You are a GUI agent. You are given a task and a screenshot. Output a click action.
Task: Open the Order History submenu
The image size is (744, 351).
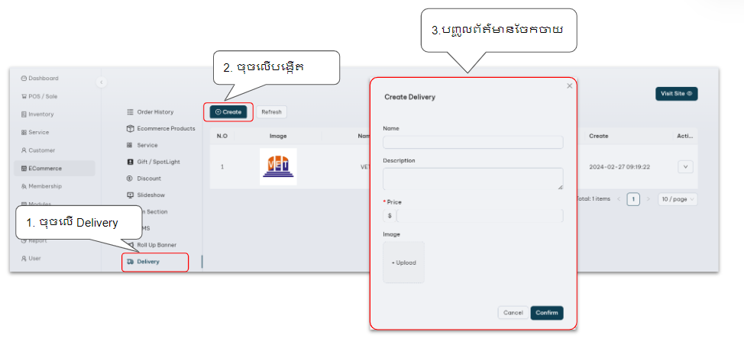point(154,112)
